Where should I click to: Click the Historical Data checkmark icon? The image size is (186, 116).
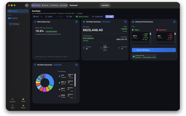click(x=134, y=57)
